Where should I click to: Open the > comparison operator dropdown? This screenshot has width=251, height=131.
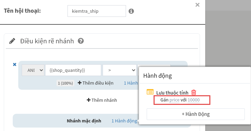[119, 70]
